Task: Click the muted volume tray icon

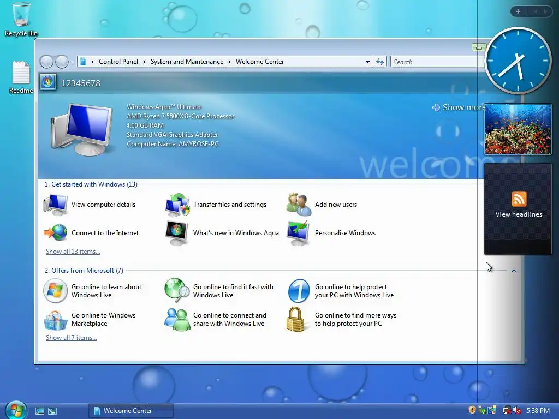Action: (518, 410)
